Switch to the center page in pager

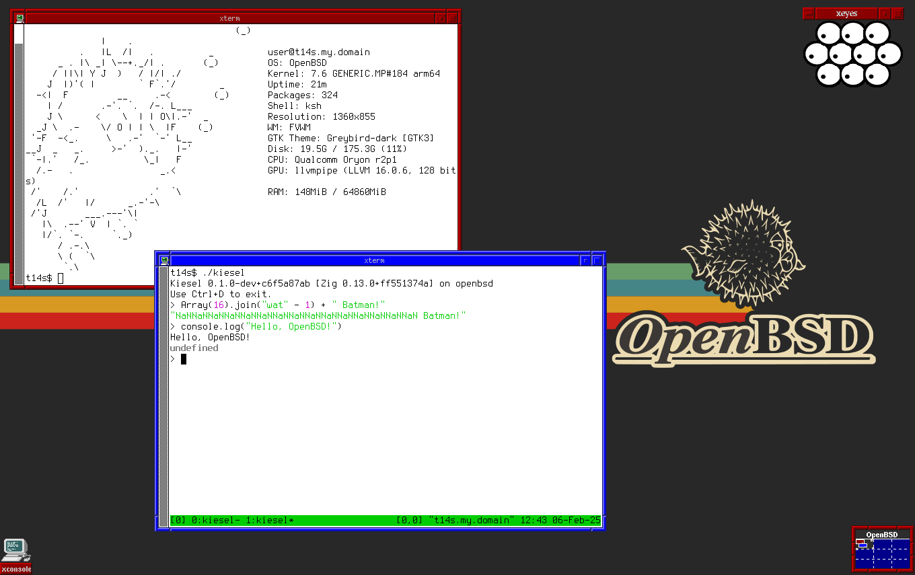[883, 554]
